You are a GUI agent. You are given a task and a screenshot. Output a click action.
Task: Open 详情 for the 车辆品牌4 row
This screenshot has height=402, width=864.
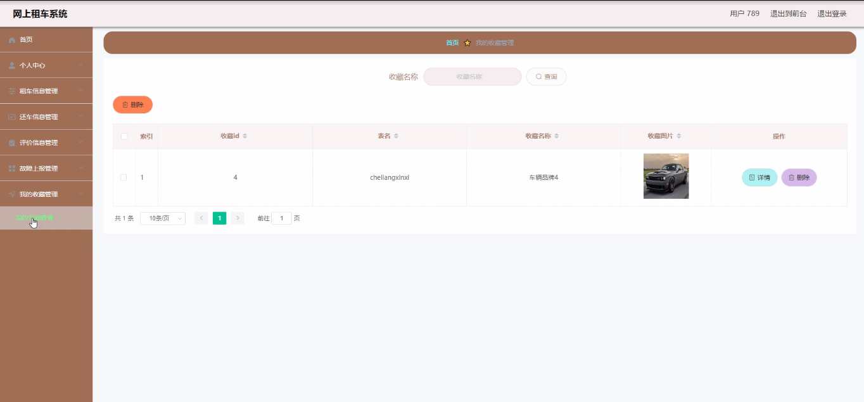(x=759, y=178)
